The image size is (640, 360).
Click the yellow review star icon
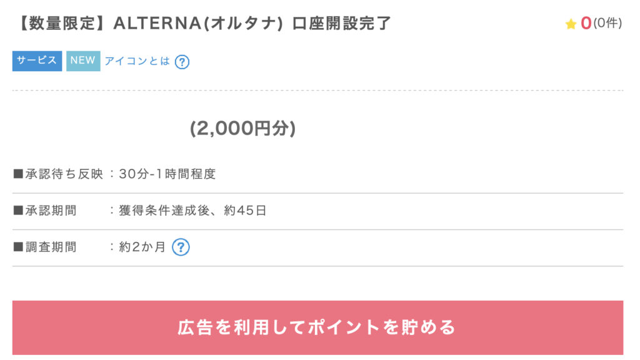[x=571, y=24]
